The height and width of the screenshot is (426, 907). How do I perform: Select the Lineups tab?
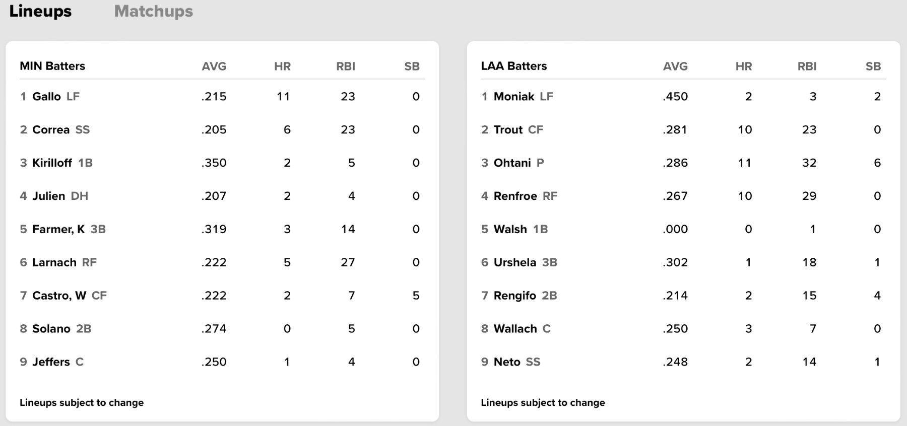coord(40,11)
